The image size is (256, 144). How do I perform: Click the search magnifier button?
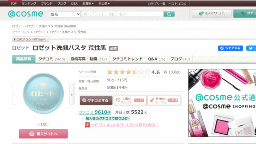tap(169, 14)
